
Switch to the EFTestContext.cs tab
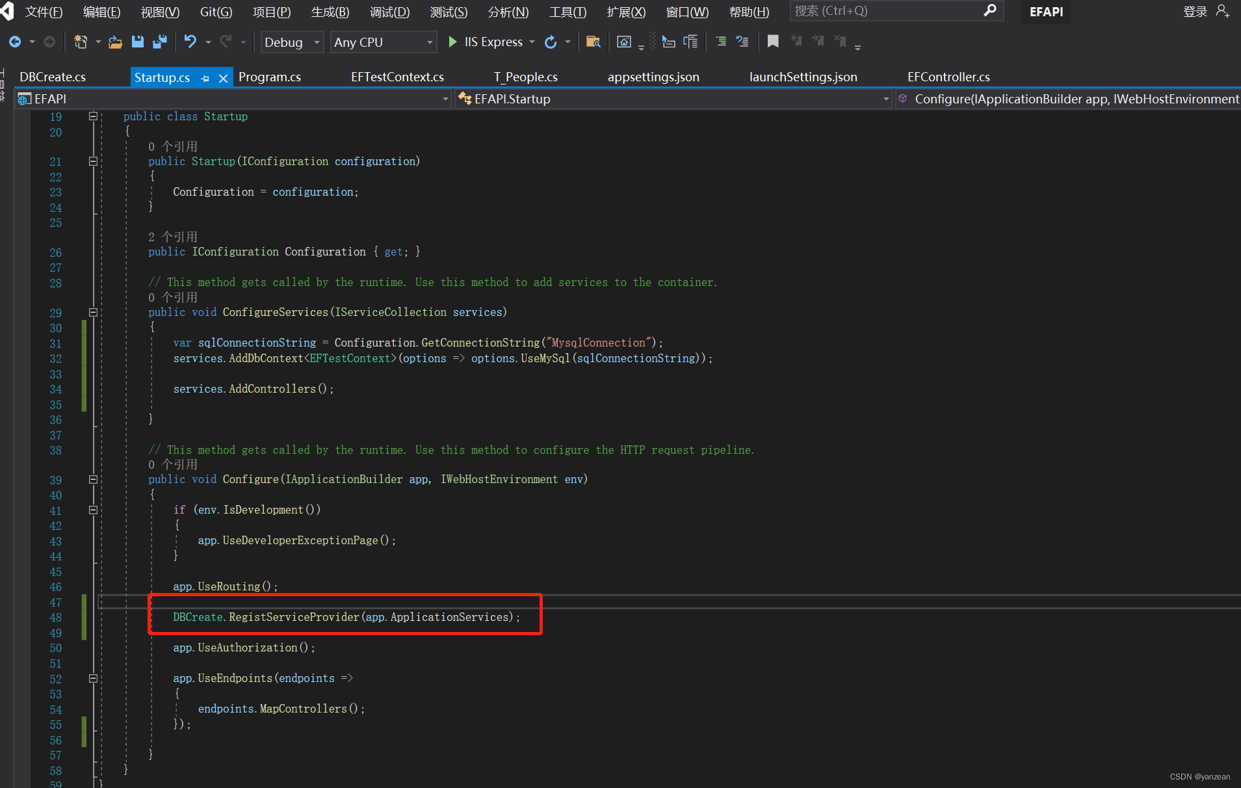point(397,77)
